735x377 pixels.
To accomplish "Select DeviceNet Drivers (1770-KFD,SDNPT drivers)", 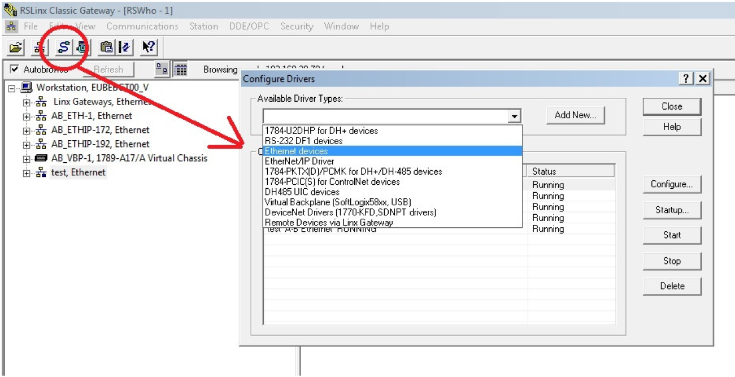I will [x=393, y=212].
